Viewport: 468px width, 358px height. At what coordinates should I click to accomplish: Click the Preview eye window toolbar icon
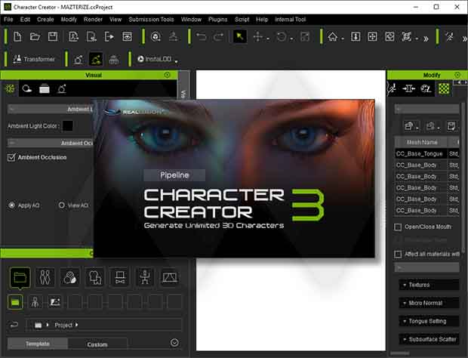(127, 37)
